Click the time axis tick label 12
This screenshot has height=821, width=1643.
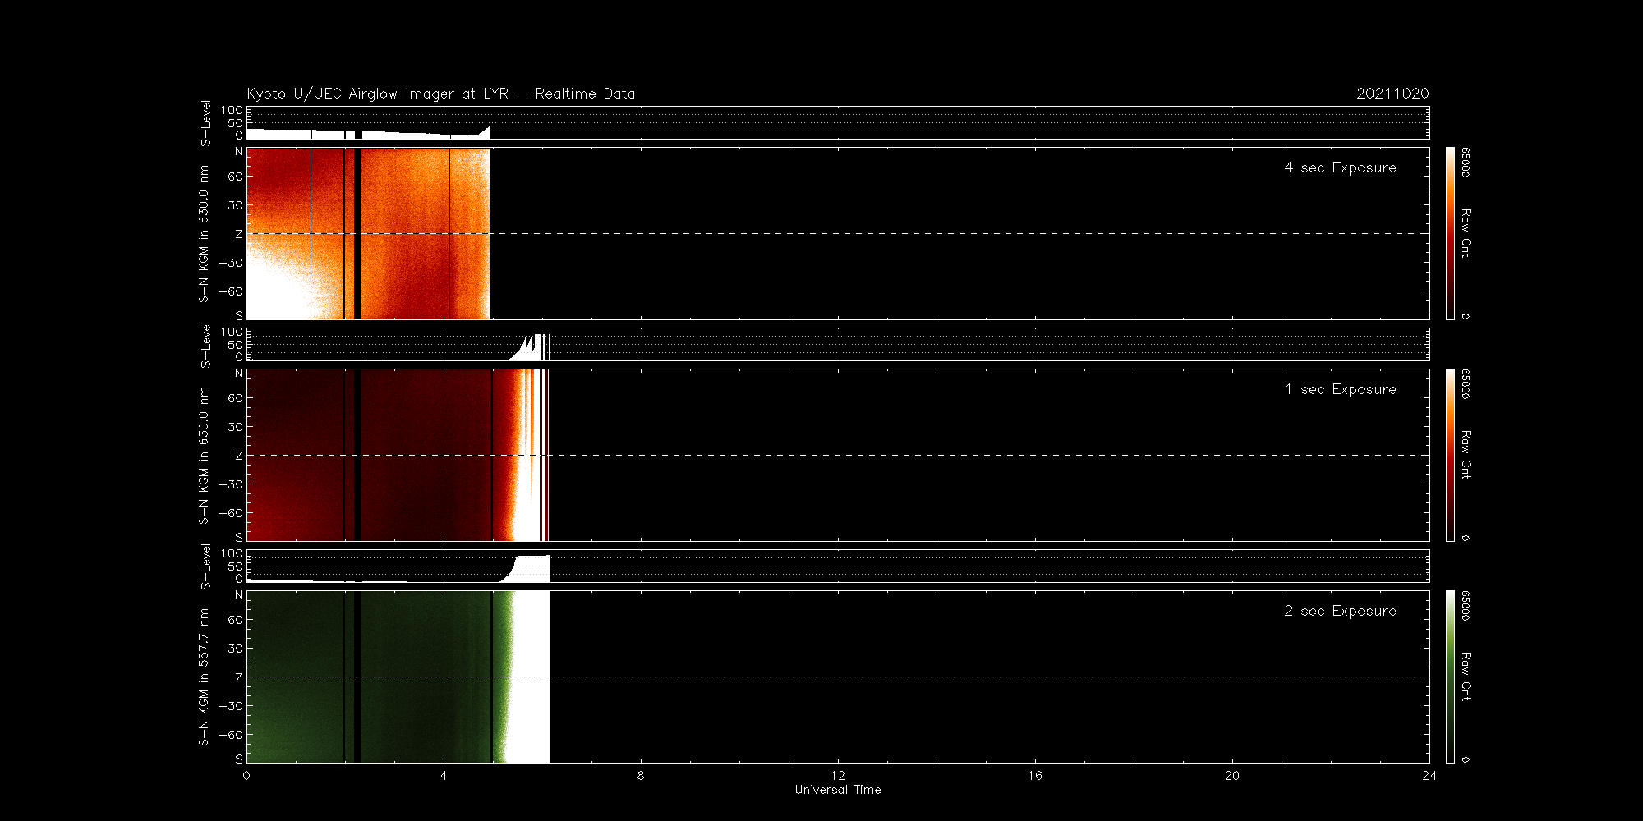coord(838,776)
